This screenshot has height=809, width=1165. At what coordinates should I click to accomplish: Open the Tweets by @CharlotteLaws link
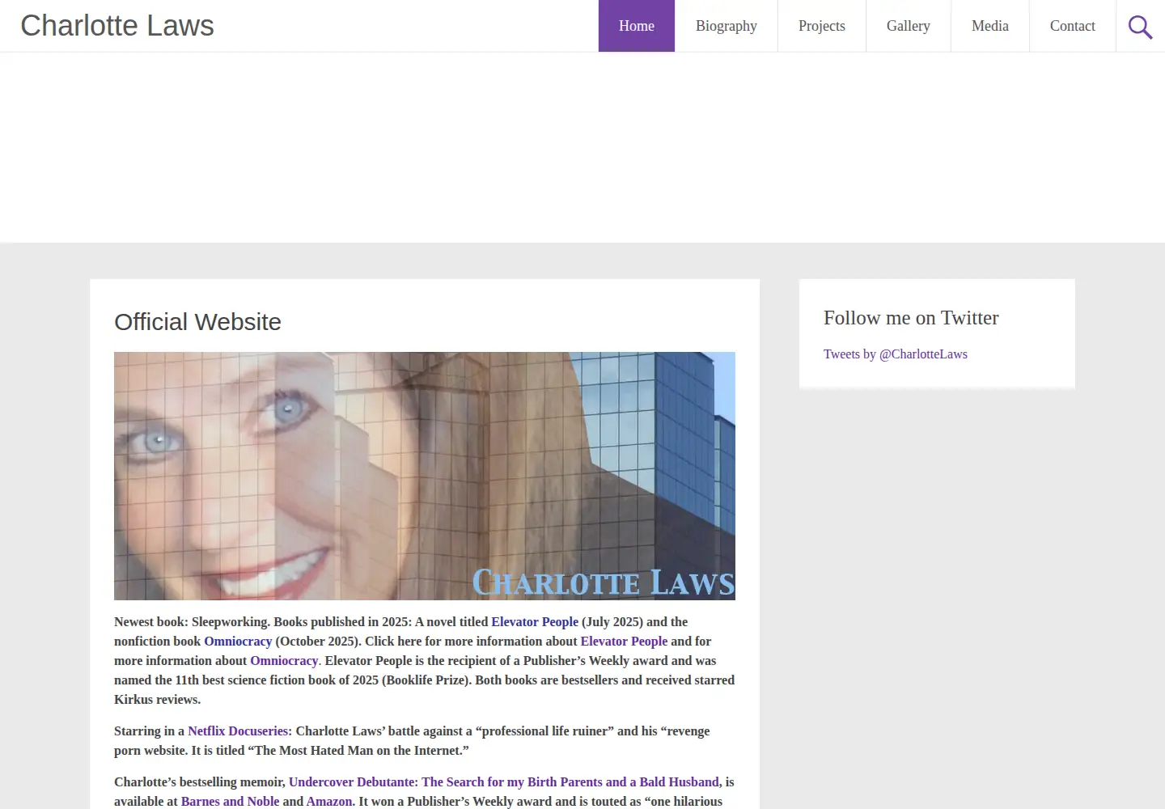click(896, 354)
